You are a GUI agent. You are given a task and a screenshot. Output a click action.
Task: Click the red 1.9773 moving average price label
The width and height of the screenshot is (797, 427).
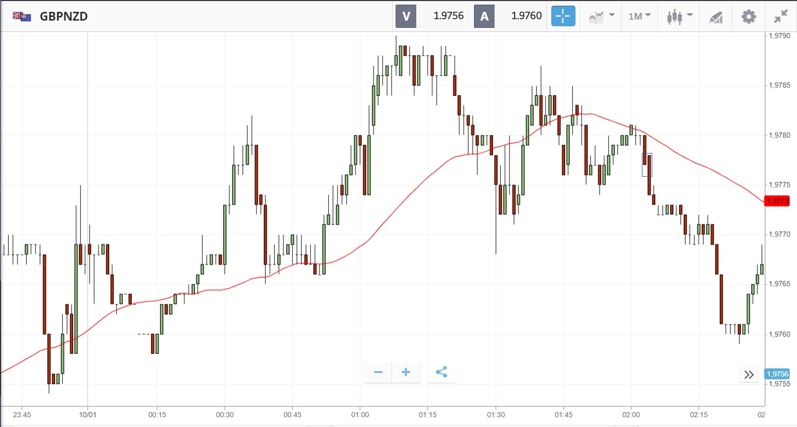(x=777, y=201)
